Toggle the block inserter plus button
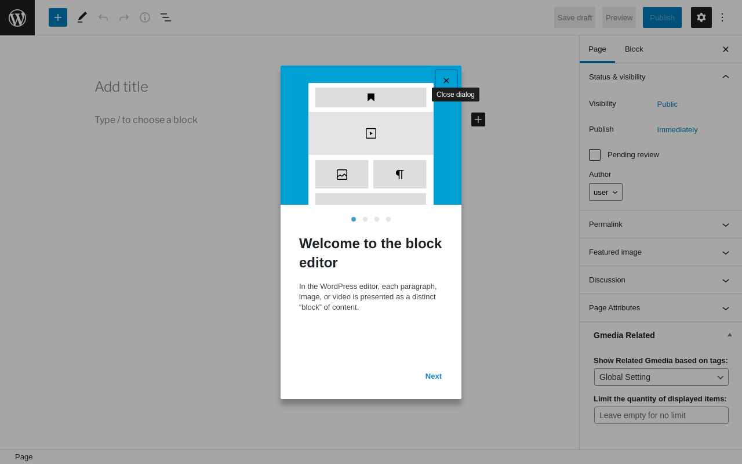 pos(58,17)
